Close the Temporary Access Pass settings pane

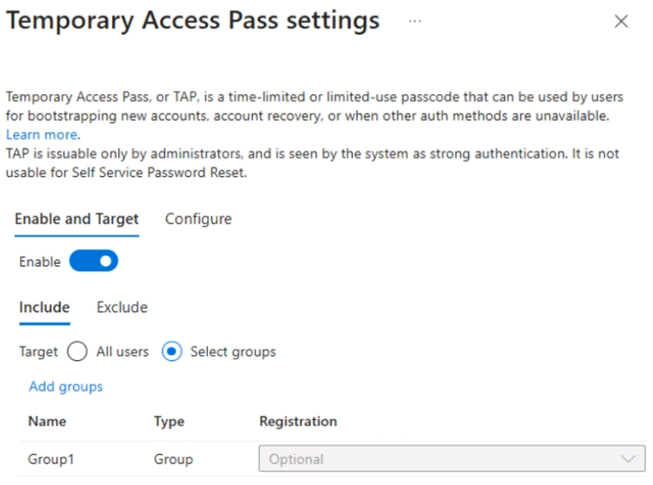coord(621,22)
